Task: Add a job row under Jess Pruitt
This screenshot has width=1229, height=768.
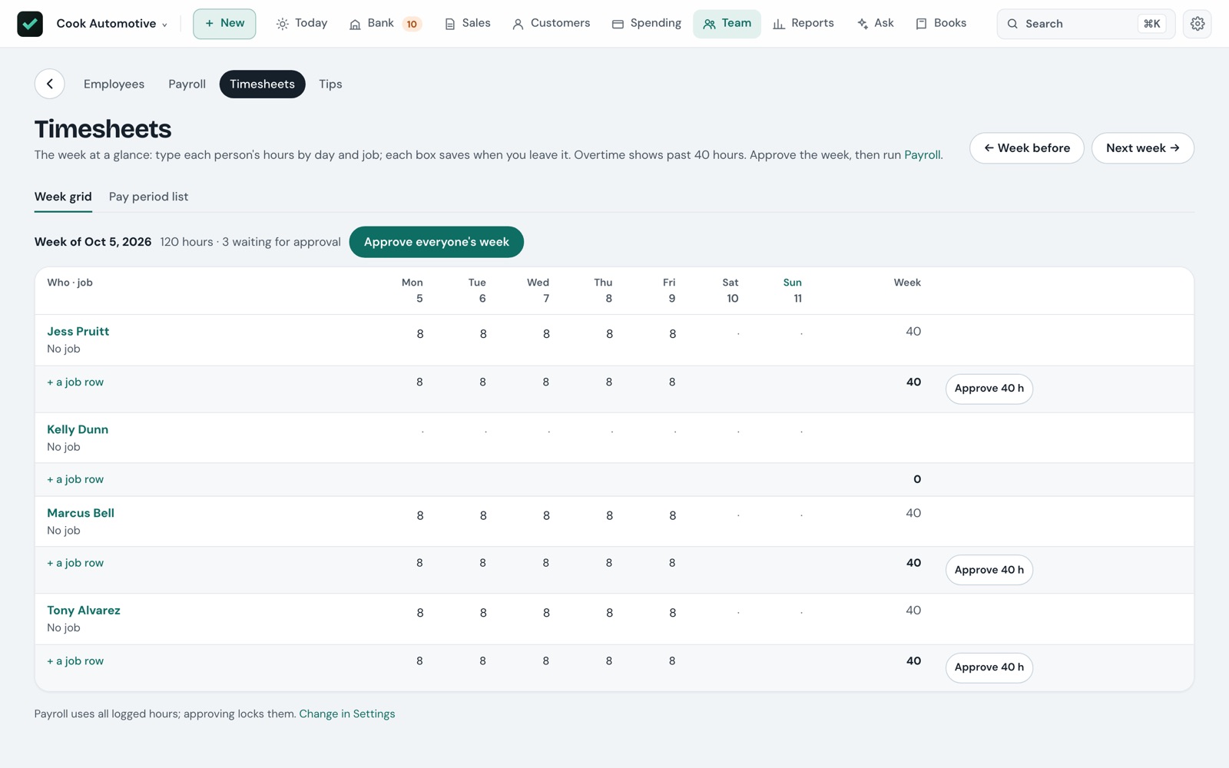Action: [75, 382]
